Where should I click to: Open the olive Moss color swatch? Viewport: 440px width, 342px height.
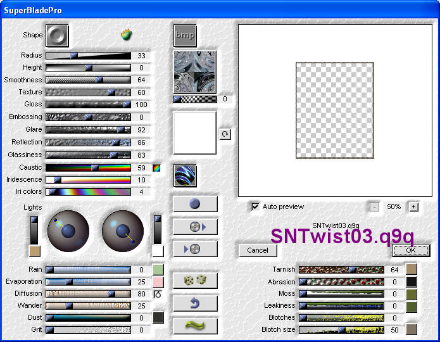[x=412, y=294]
